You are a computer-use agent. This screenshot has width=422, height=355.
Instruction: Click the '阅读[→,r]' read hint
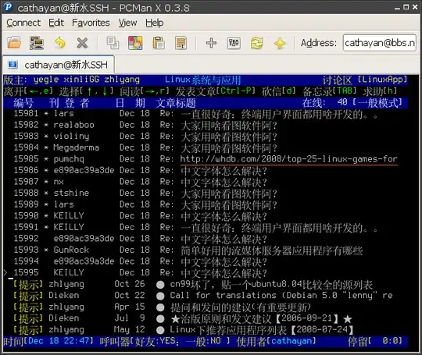[x=145, y=91]
